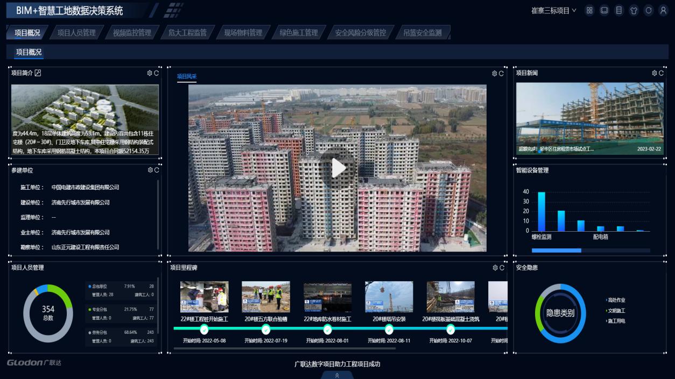This screenshot has height=379, width=675.
Task: Select the 2022-07-19 milestone checkmark marker
Action: 266,330
